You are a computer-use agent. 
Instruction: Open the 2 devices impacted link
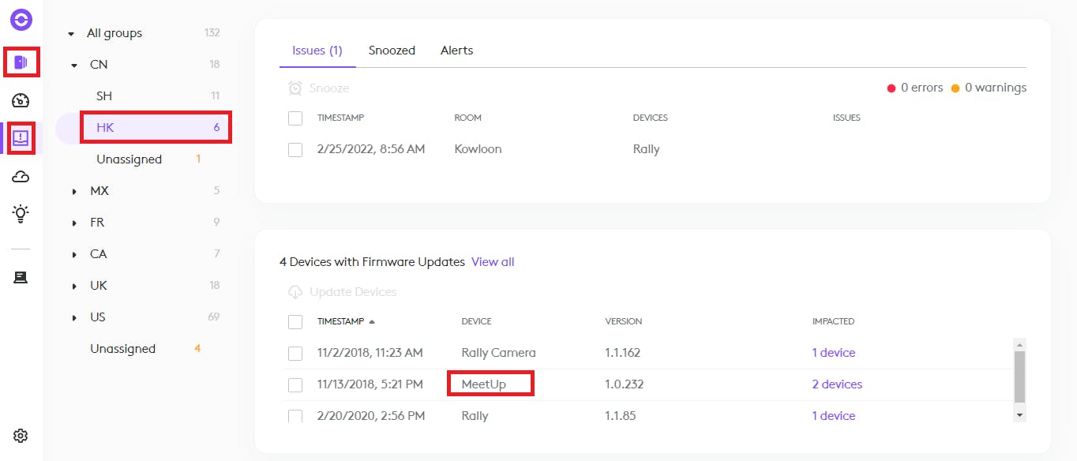pyautogui.click(x=837, y=384)
